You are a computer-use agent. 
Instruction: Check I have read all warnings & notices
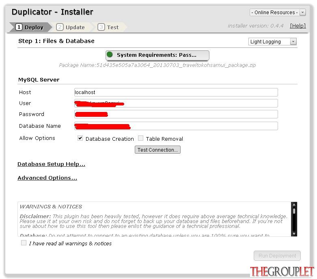click(x=24, y=243)
